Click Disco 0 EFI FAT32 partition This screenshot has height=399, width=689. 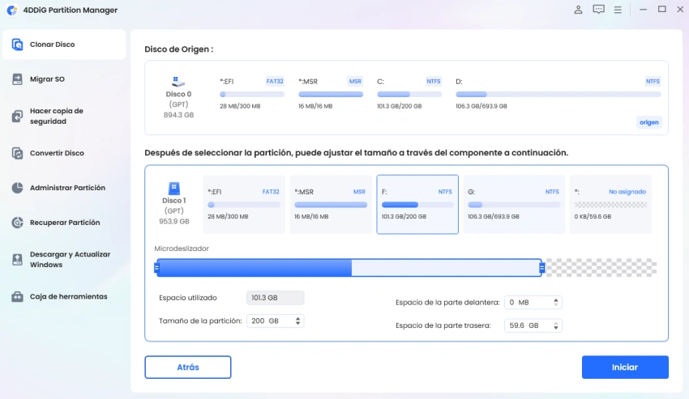[x=252, y=94]
